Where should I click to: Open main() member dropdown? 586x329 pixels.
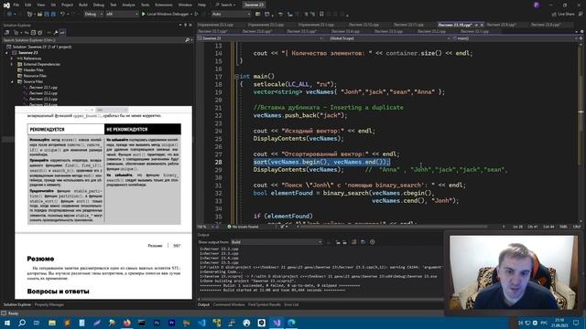514,38
